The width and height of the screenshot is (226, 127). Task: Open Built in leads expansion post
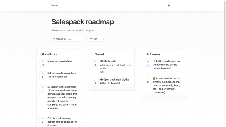(62, 98)
